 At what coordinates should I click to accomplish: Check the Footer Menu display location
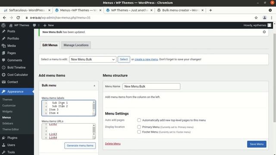pyautogui.click(x=139, y=132)
